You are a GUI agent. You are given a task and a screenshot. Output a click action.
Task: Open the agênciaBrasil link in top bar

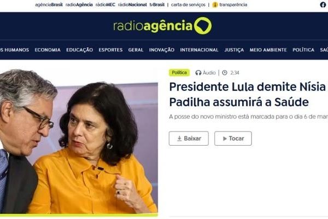49,4
